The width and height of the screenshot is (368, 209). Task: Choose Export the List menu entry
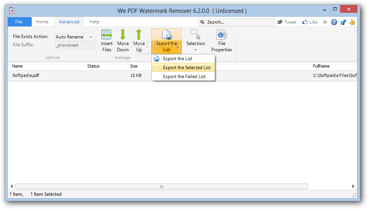(183, 59)
